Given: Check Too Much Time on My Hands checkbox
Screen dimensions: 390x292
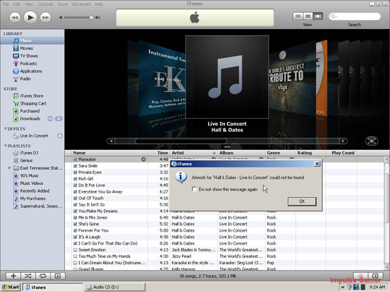Looking at the screenshot, I should pos(75,256).
